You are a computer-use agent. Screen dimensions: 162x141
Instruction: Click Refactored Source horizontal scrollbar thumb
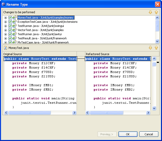[107, 113]
